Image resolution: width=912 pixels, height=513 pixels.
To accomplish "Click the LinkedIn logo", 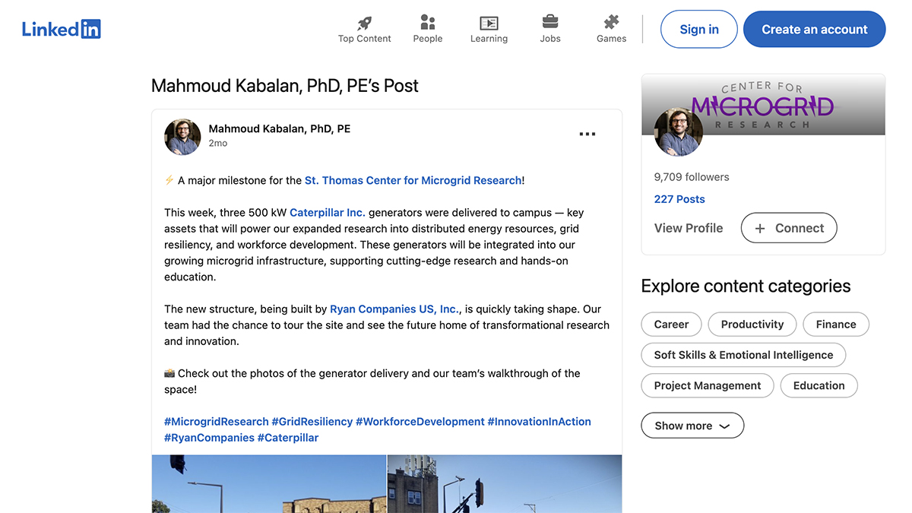I will point(62,30).
